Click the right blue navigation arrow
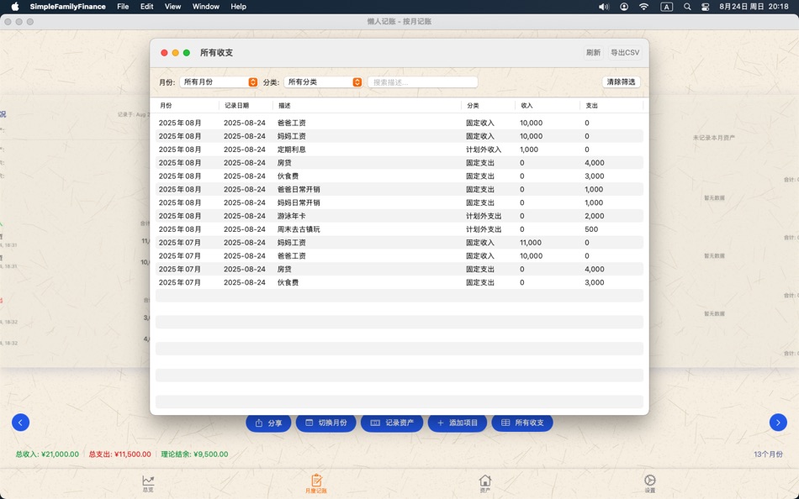The image size is (799, 499). coord(778,423)
